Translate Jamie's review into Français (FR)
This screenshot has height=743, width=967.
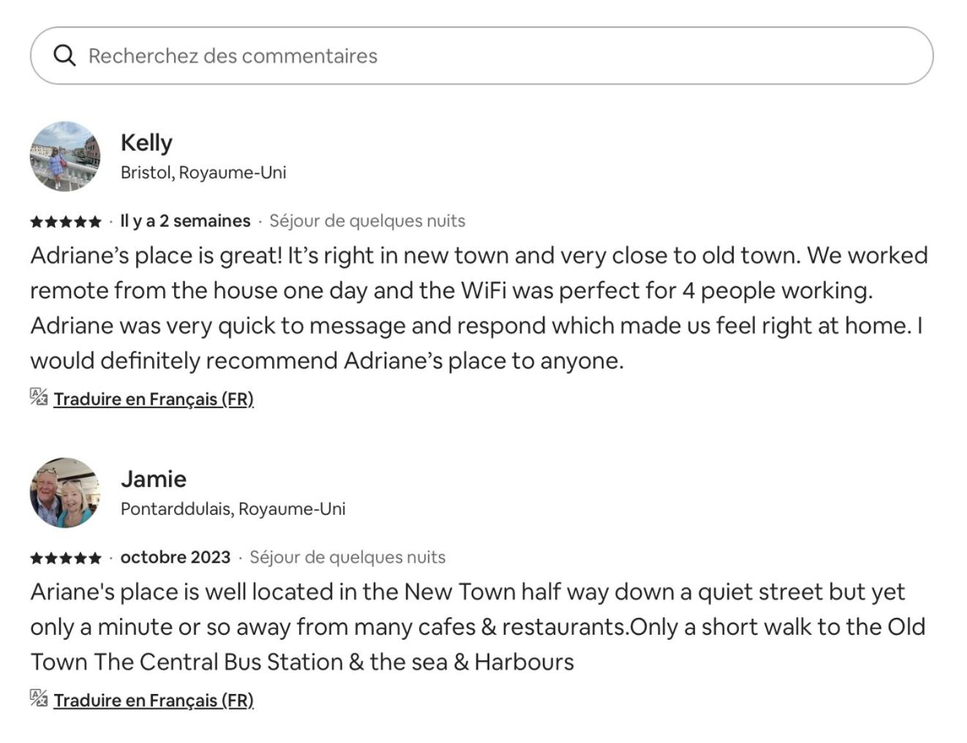click(154, 701)
